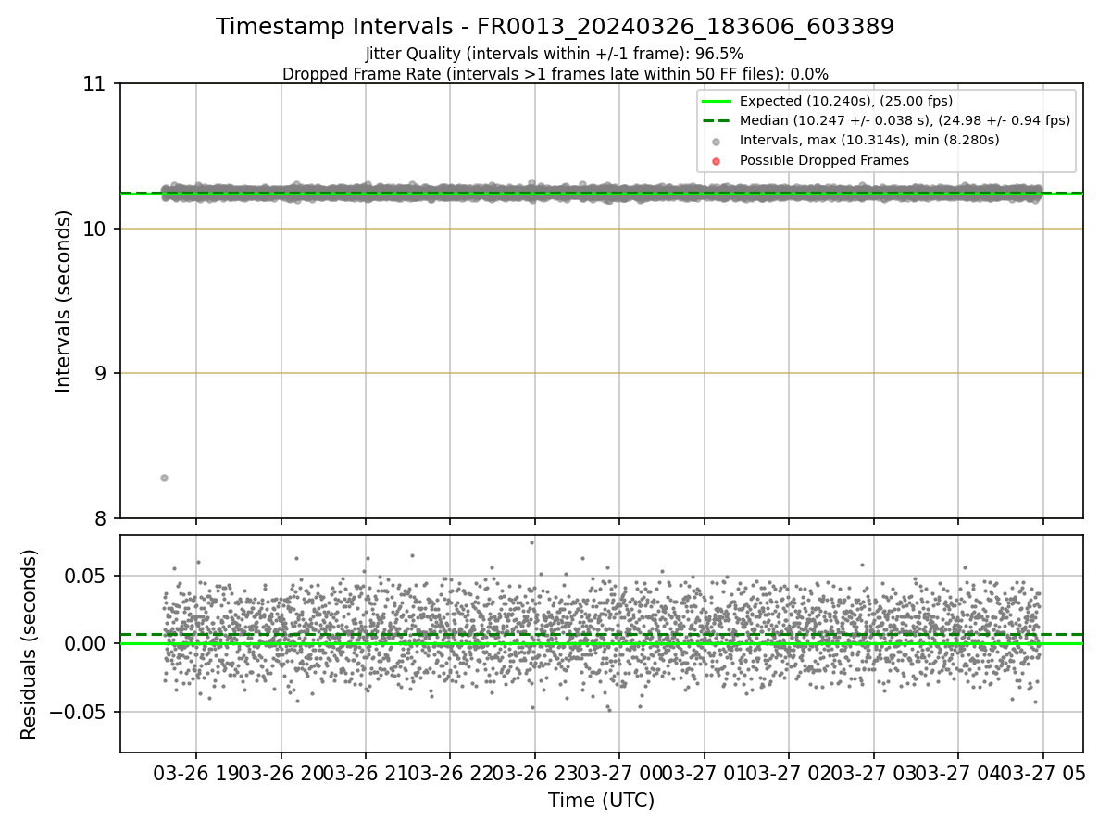Click the x-axis tick label '03-27 05'
The height and width of the screenshot is (833, 1111).
[x=1042, y=774]
